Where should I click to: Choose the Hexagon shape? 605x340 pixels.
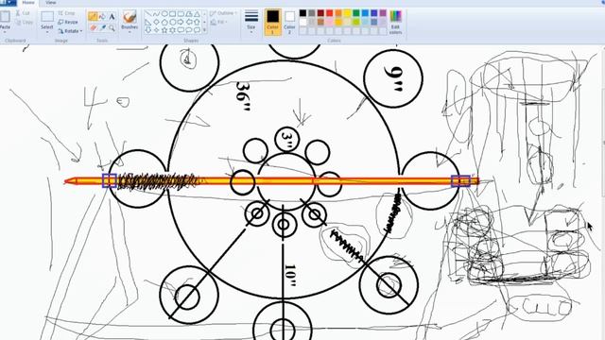172,22
